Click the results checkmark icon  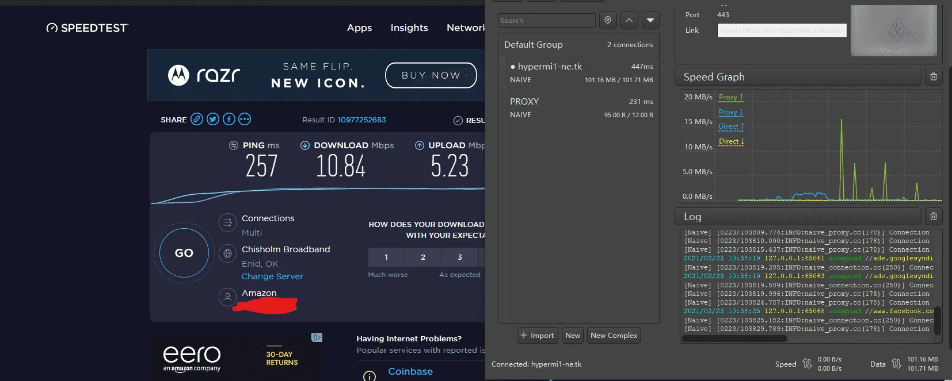tap(458, 120)
